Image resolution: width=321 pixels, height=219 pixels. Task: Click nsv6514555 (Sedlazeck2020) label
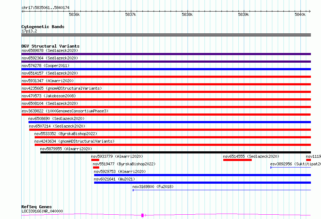click(251, 156)
